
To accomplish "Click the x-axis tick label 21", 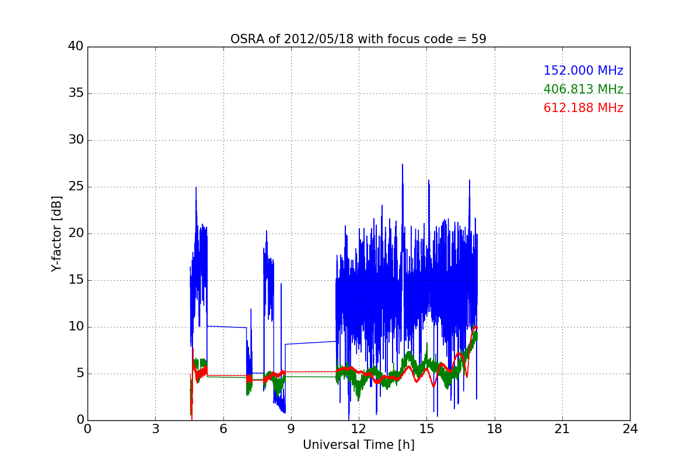I will pyautogui.click(x=562, y=429).
